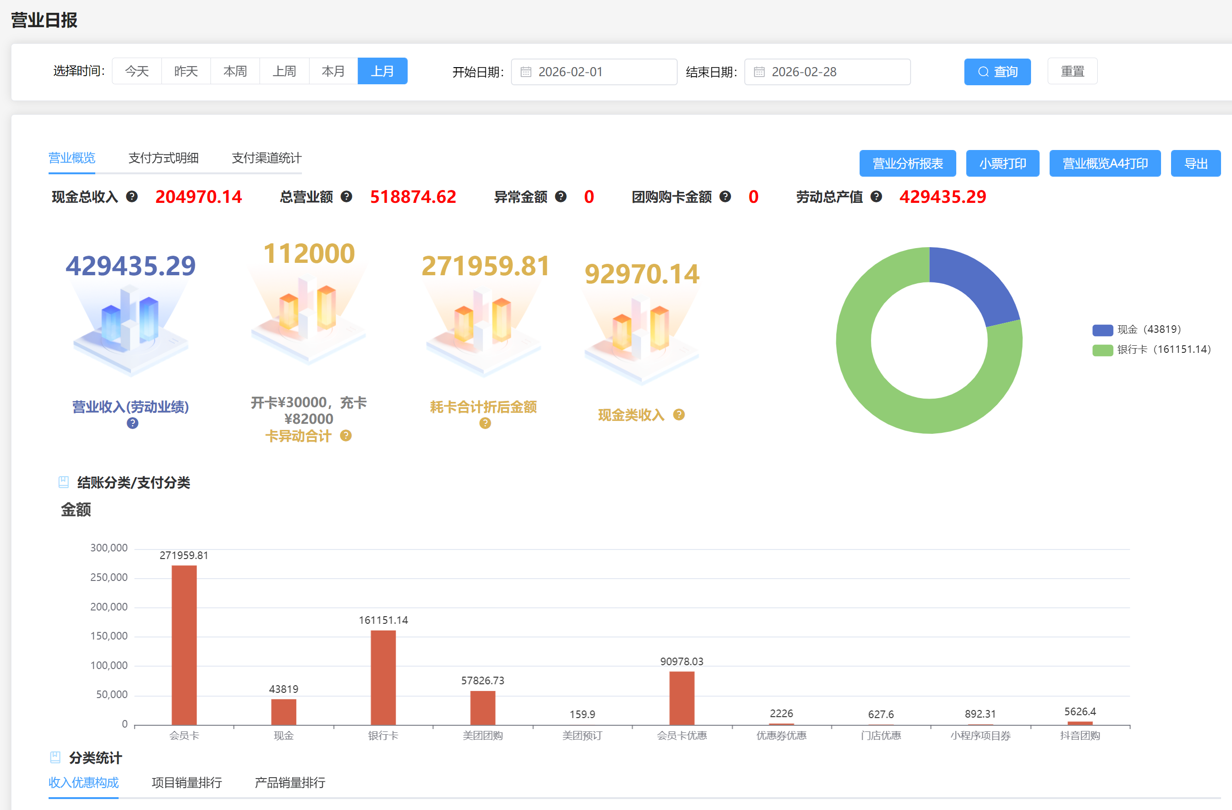The image size is (1232, 810).
Task: Click the help icon beside 劳动总产值
Action: tap(876, 197)
